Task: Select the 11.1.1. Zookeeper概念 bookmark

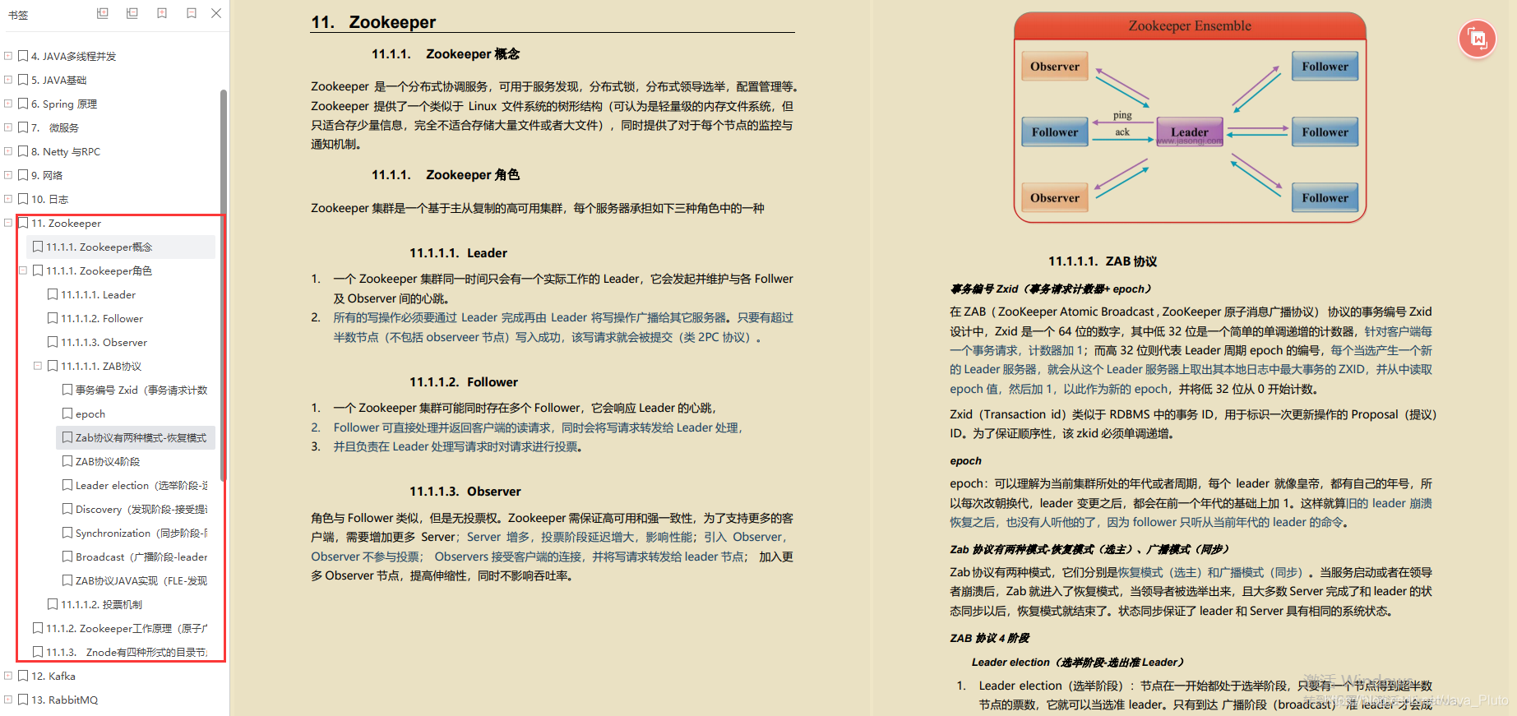Action: pos(99,247)
